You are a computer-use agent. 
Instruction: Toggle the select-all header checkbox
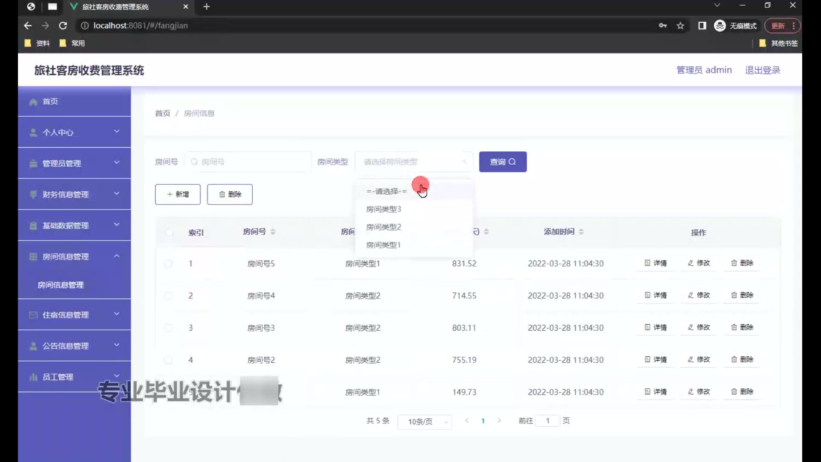click(x=169, y=232)
